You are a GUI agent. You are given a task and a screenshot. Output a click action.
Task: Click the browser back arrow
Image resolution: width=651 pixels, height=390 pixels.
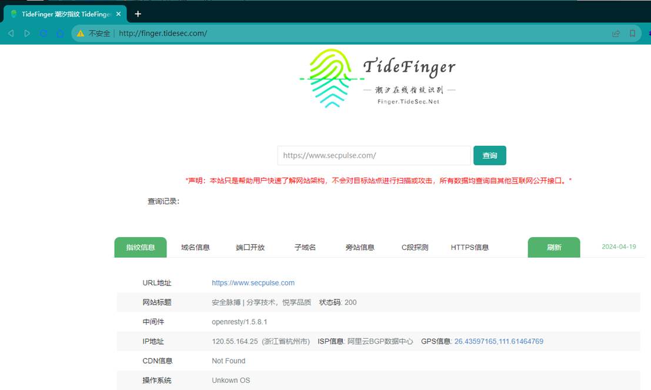pos(11,33)
